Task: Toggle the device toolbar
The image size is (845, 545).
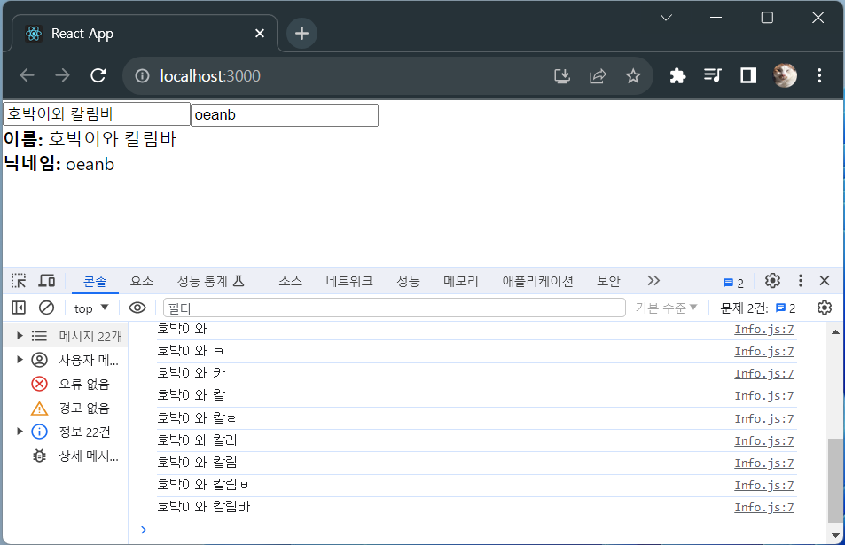Action: coord(47,281)
